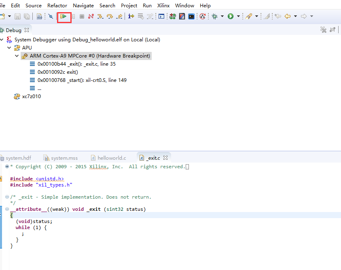
Task: Open the console terminal icon
Action: (161, 16)
